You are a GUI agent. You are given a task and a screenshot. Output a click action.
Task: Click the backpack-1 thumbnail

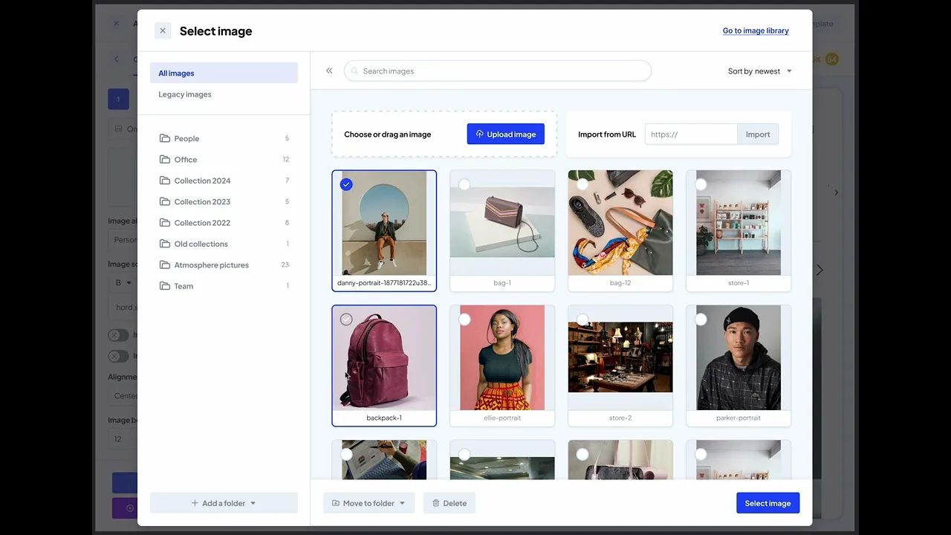[x=384, y=358]
